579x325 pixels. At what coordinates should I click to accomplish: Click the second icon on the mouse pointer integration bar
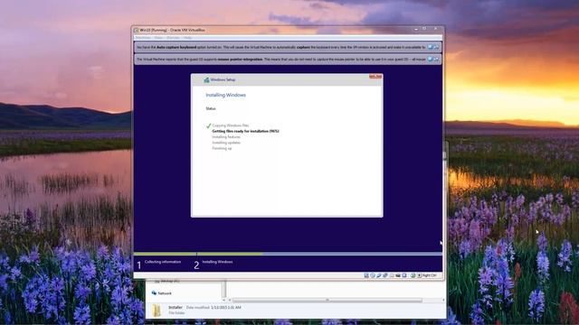tap(436, 59)
